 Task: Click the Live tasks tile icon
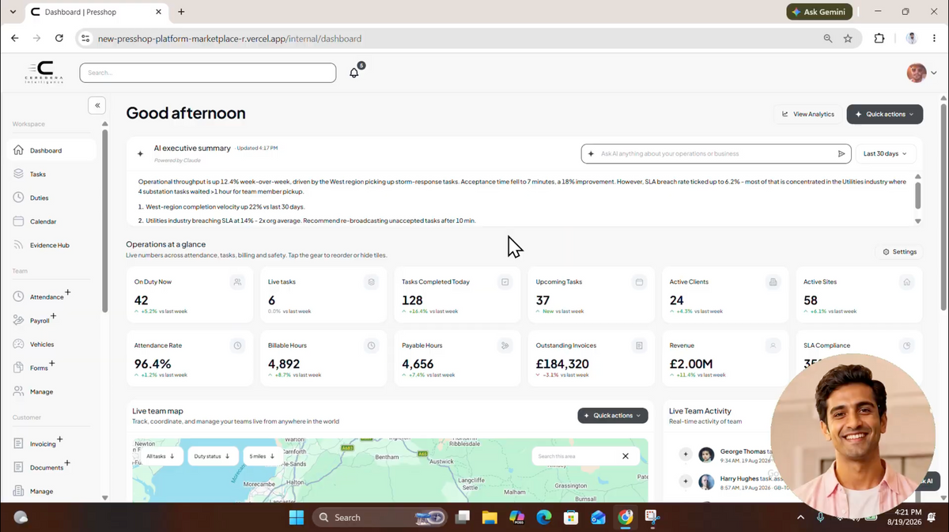click(371, 282)
